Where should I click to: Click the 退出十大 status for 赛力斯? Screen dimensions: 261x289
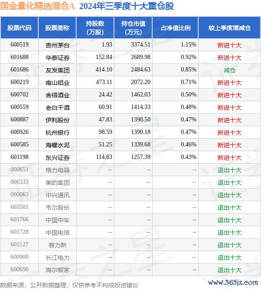(229, 245)
